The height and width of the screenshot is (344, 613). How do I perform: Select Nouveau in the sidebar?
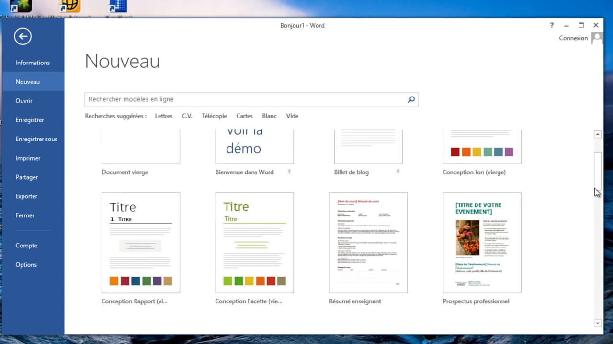tap(33, 82)
